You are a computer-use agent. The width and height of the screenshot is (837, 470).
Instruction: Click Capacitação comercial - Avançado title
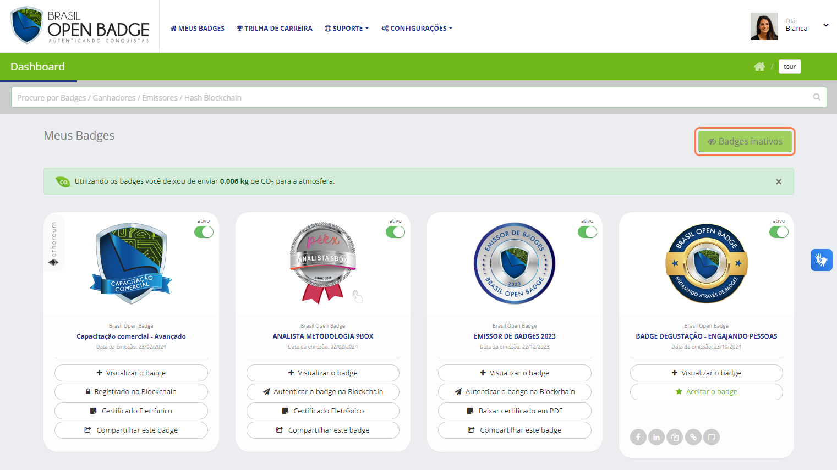[x=131, y=336]
